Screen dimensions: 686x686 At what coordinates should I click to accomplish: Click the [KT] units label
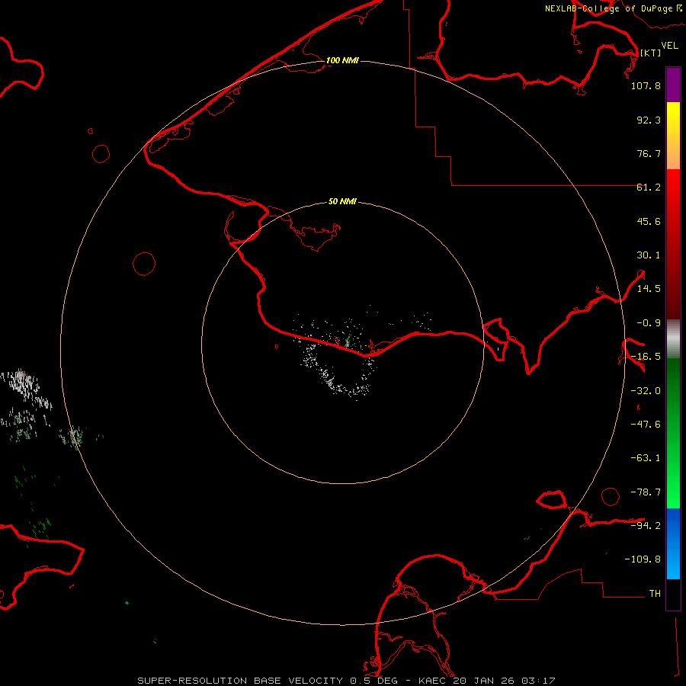click(650, 53)
